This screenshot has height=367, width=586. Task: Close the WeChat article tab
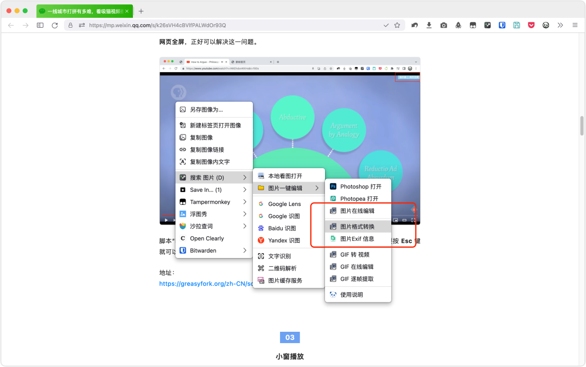coord(126,11)
